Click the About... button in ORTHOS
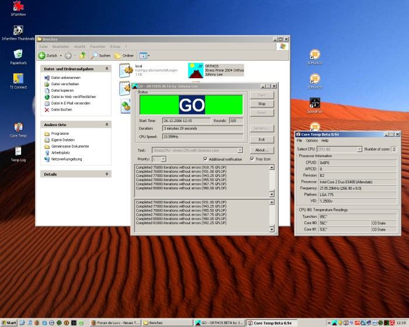 (x=262, y=150)
